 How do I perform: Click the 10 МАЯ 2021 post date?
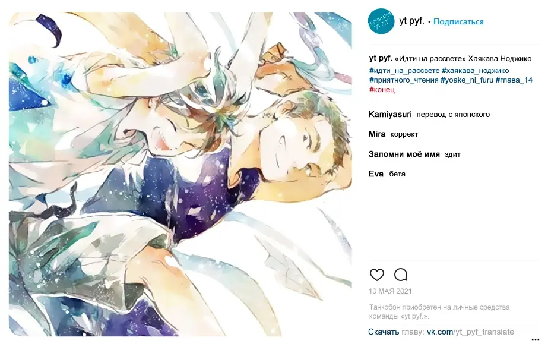coord(390,291)
